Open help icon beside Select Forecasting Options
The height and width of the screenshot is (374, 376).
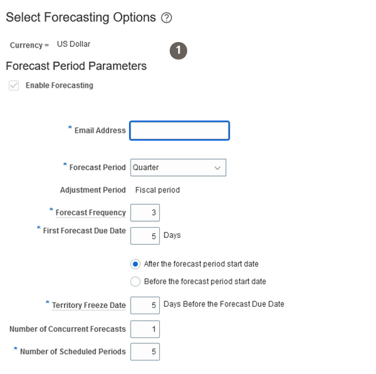[167, 18]
